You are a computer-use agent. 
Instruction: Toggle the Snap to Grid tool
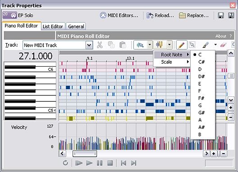coord(140,45)
